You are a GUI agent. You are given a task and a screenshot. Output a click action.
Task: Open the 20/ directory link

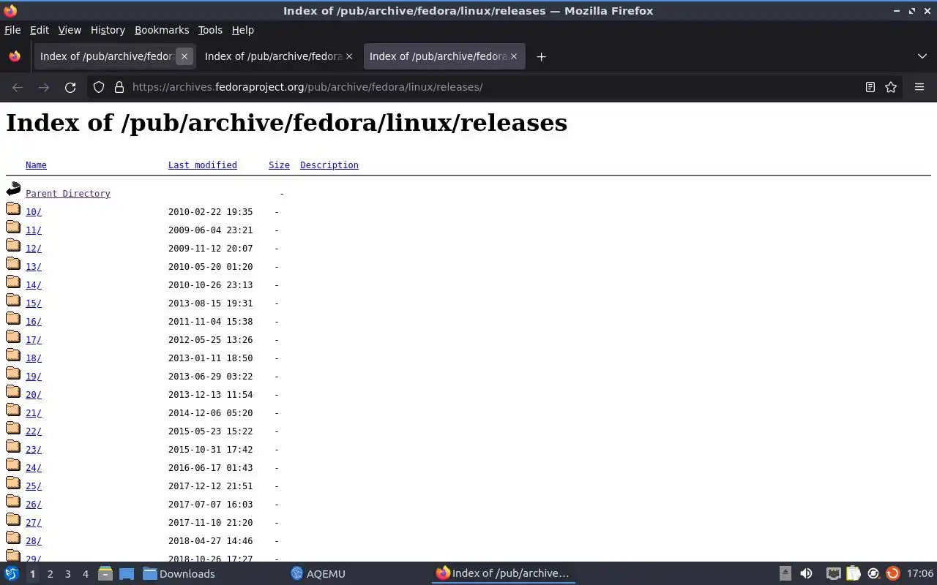point(34,395)
